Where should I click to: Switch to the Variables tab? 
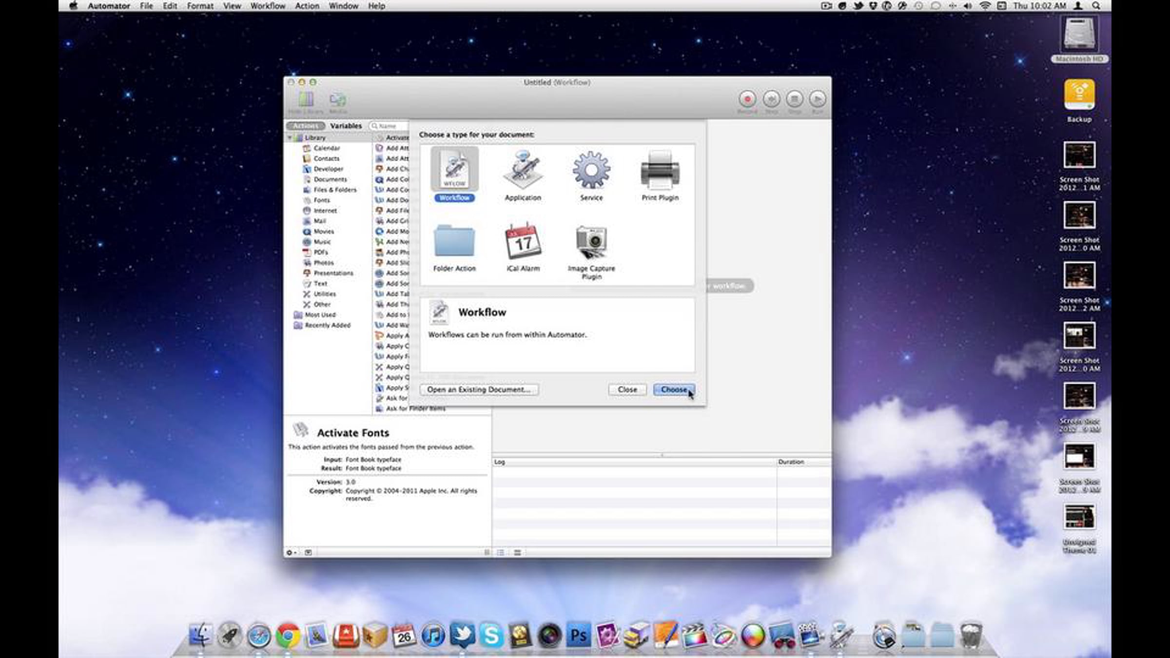[x=346, y=126]
